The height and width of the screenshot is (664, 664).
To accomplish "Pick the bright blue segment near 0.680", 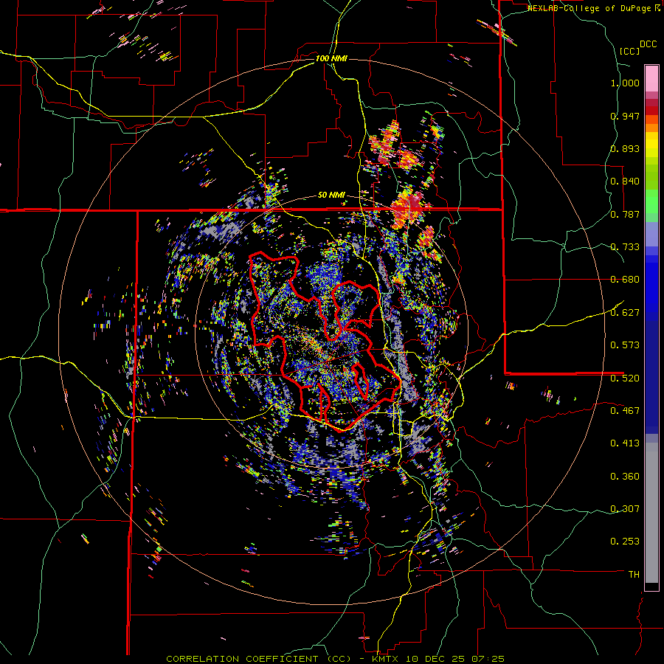I will point(651,288).
